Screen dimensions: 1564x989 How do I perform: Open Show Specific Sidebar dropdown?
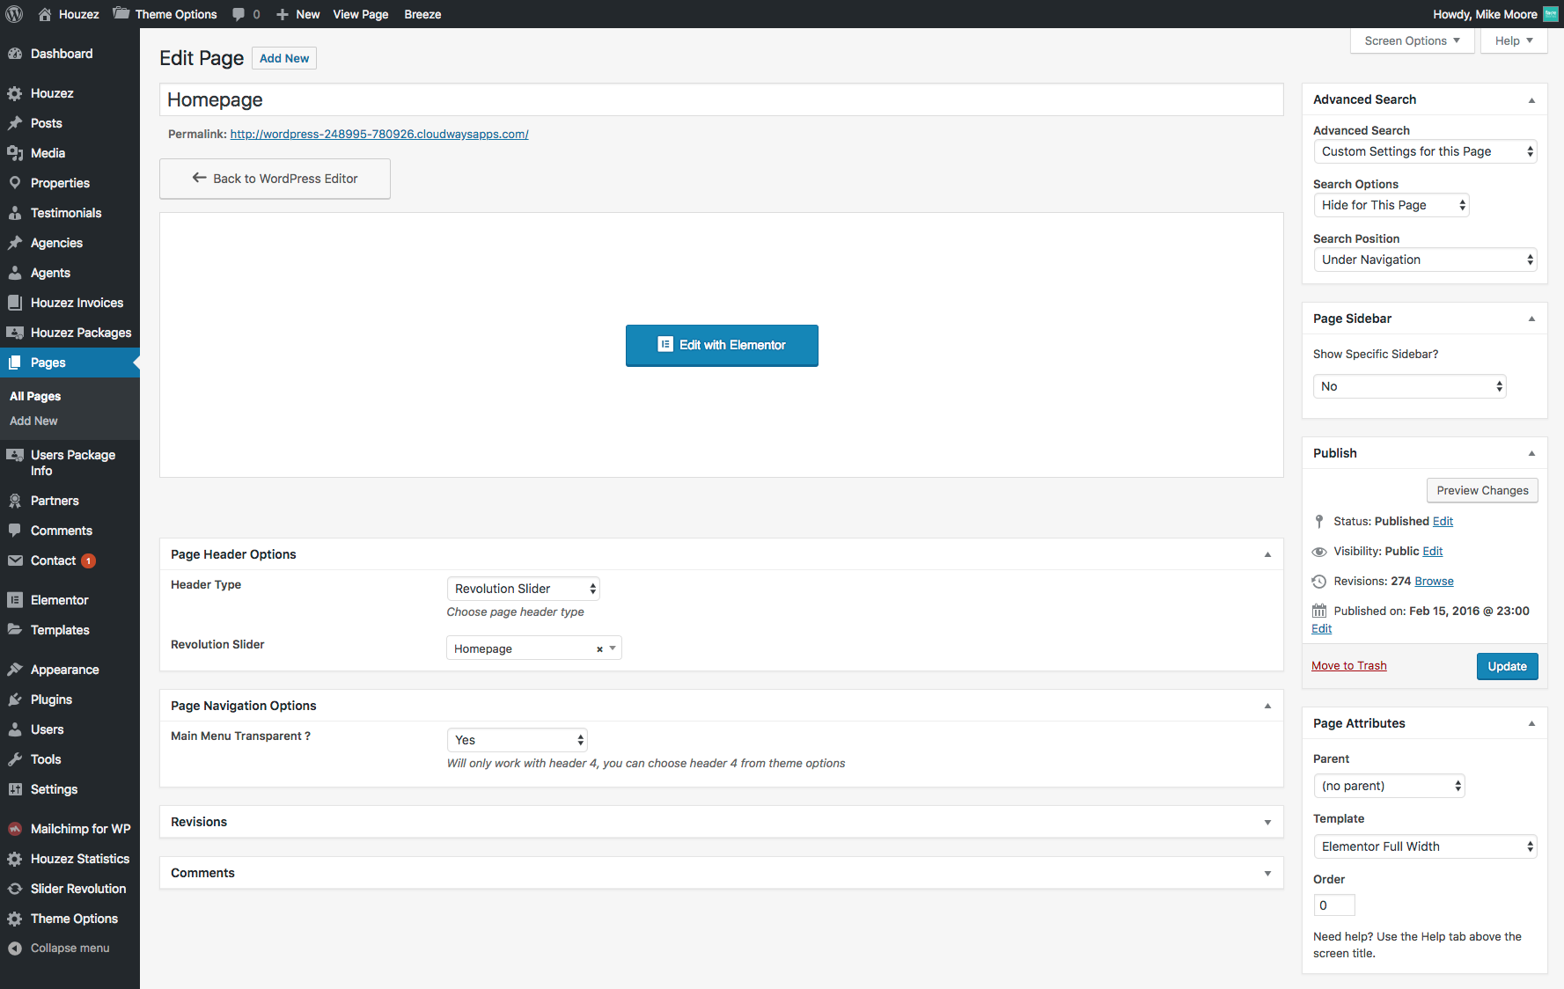pos(1409,386)
